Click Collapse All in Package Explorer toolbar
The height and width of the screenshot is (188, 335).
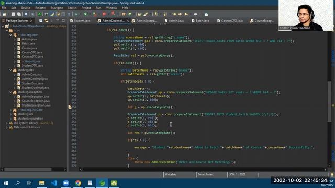pyautogui.click(x=41, y=21)
